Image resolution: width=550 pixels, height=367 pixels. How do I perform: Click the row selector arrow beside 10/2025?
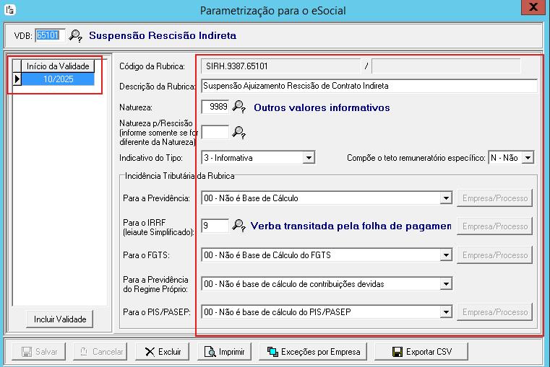pos(17,79)
